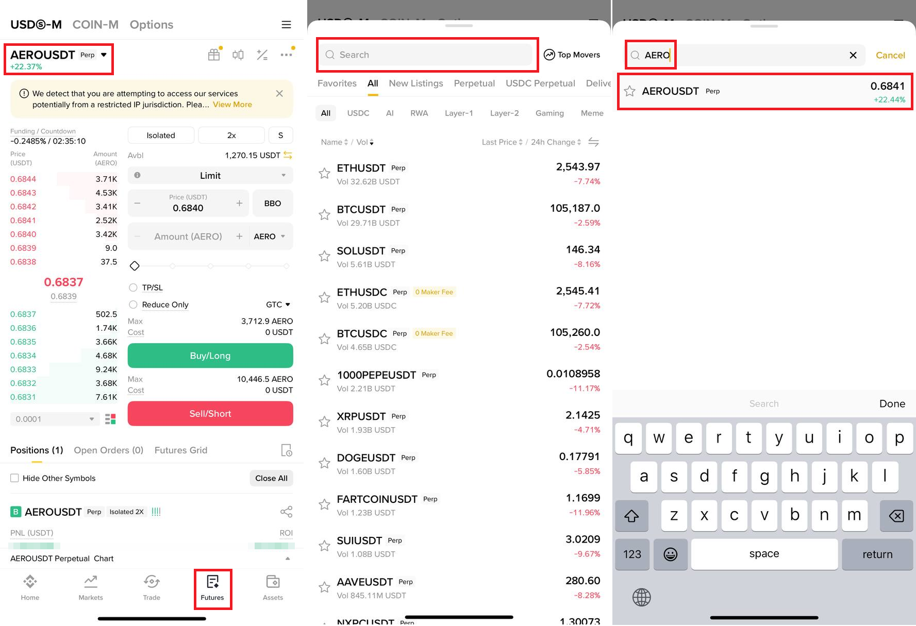The image size is (916, 626).
Task: Toggle the last price column switch arrows
Action: pyautogui.click(x=594, y=142)
